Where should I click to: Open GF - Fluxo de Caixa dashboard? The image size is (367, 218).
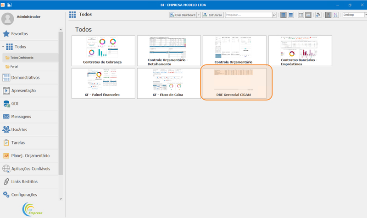tap(169, 83)
